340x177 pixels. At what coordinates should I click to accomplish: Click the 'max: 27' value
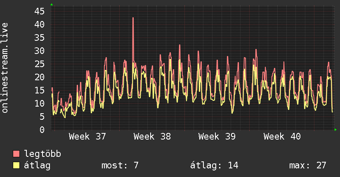tap(308, 165)
